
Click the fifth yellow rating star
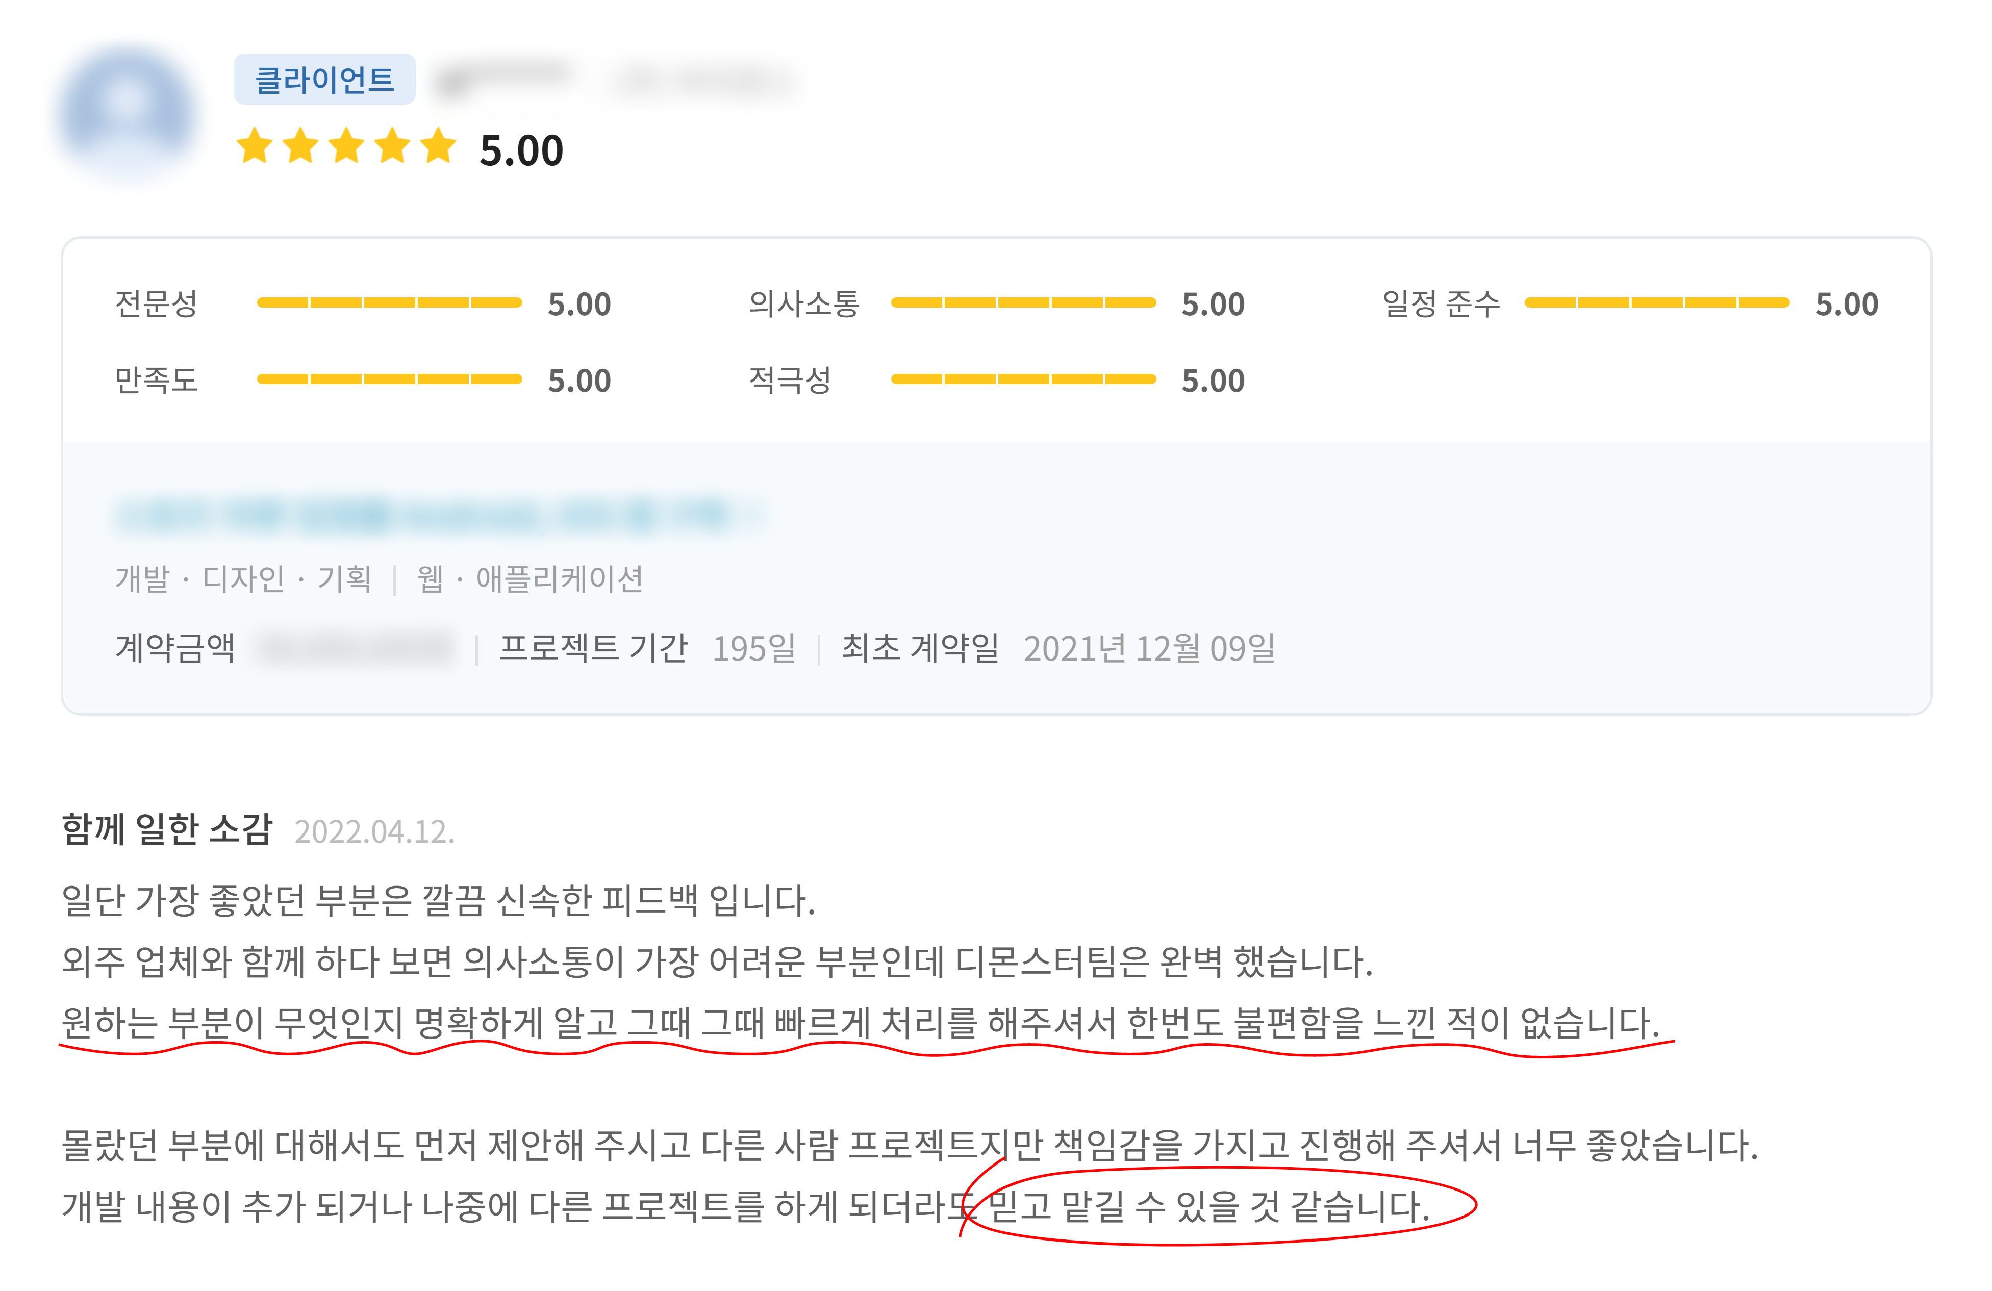439,146
